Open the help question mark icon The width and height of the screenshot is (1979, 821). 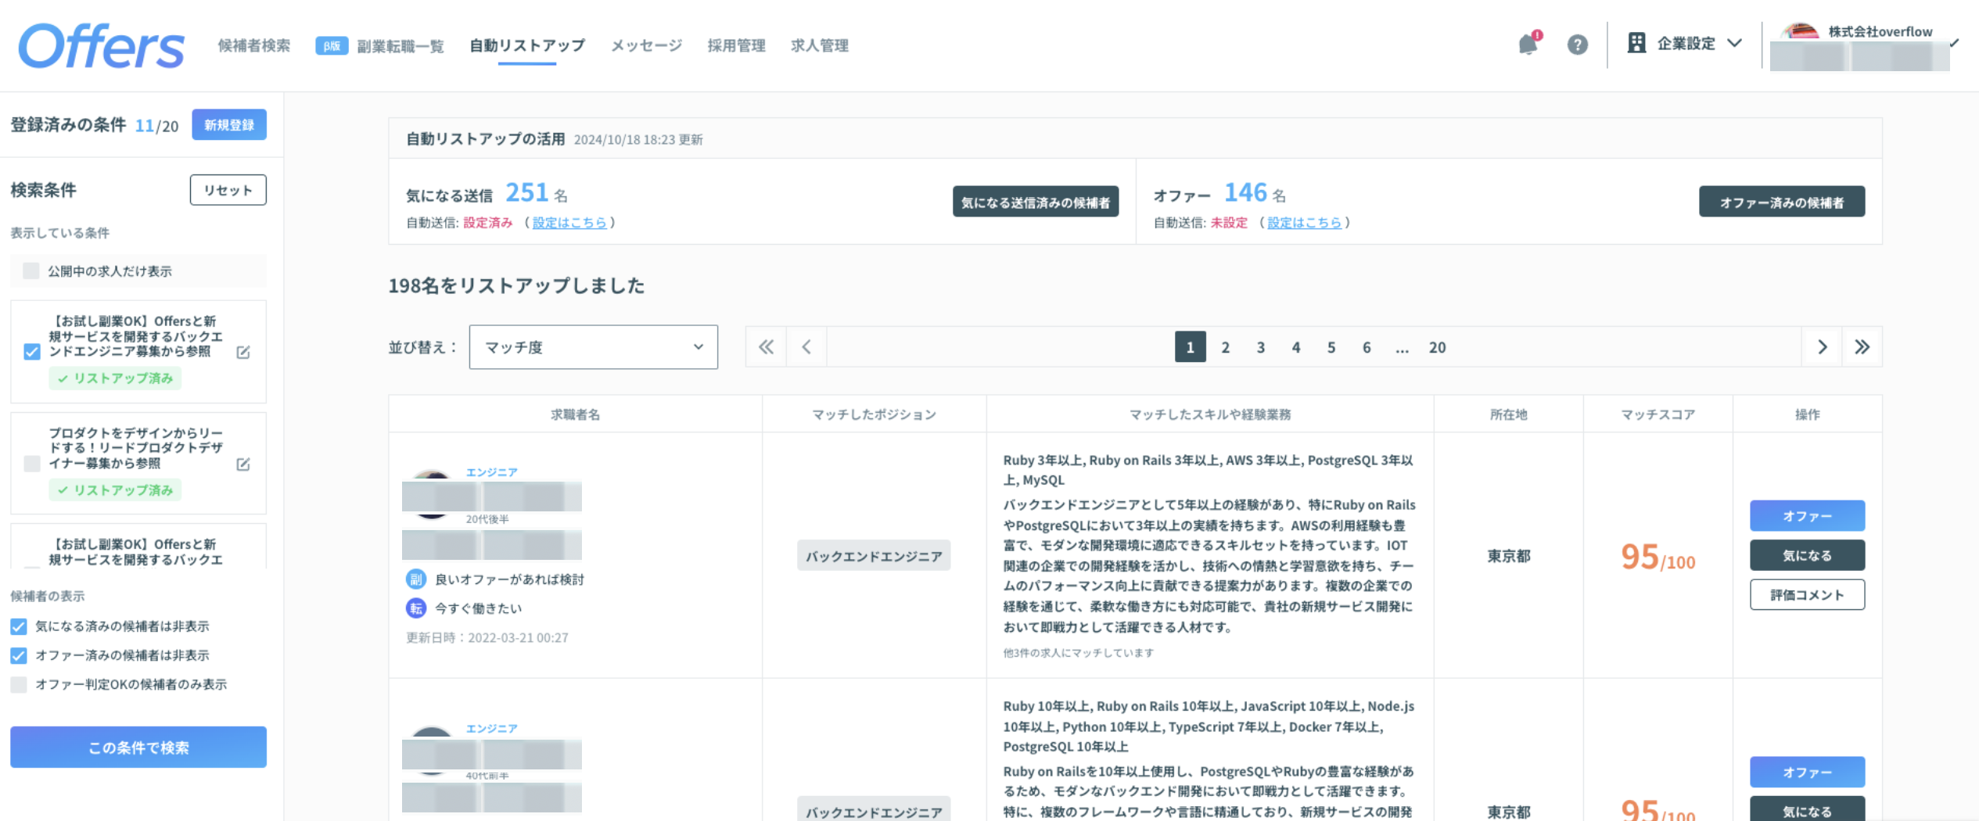pos(1577,45)
